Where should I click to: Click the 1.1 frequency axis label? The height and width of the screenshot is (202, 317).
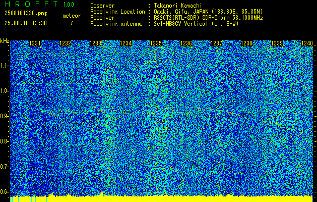coord(4,66)
